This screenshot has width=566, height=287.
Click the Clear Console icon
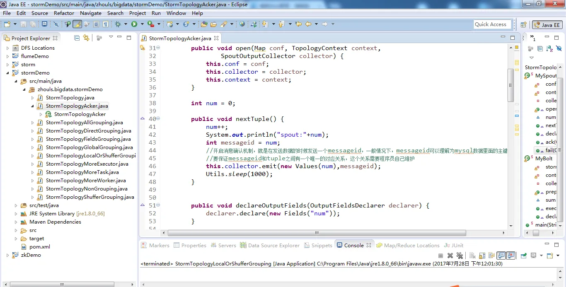coord(472,256)
